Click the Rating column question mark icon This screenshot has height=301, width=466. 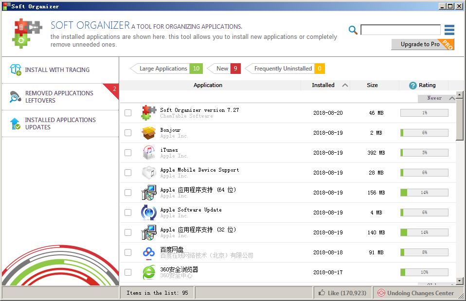click(412, 85)
